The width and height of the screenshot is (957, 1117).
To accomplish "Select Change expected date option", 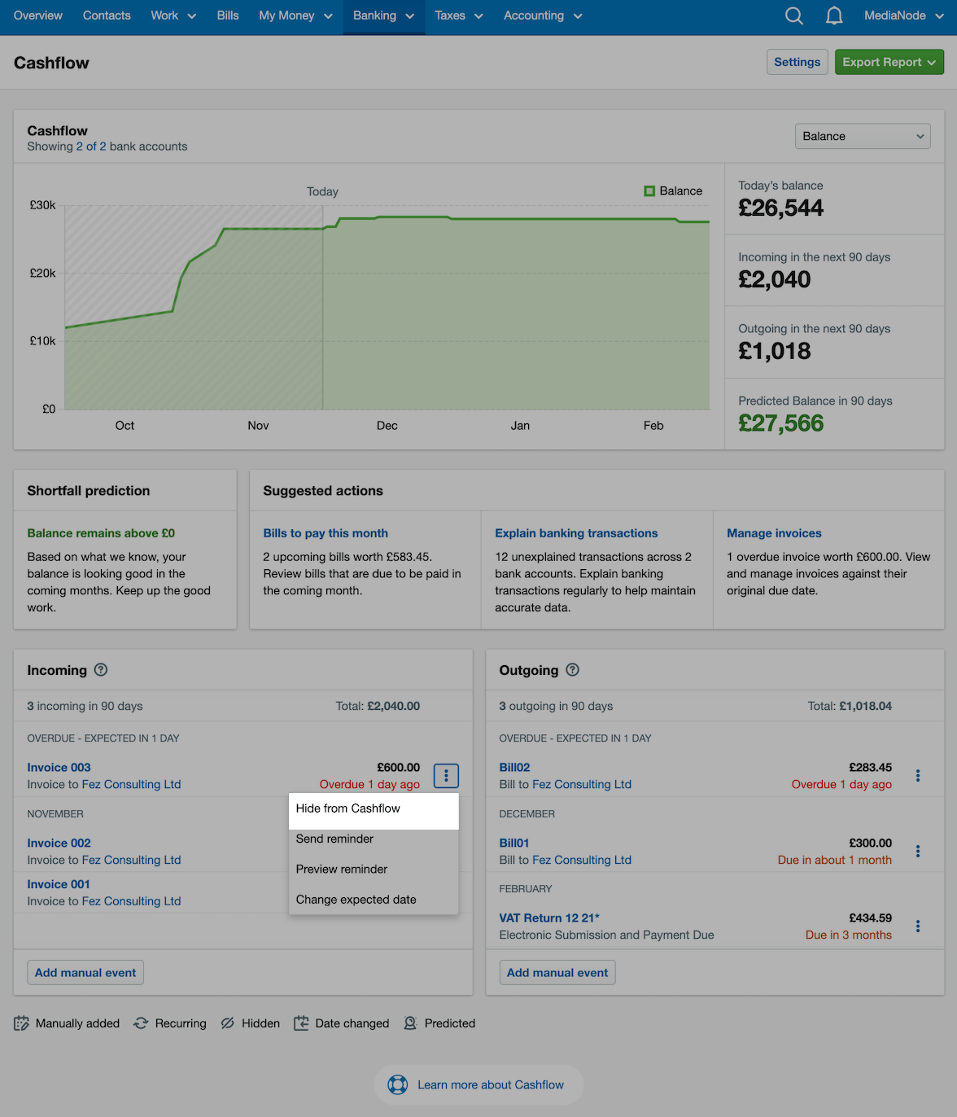I will click(374, 900).
